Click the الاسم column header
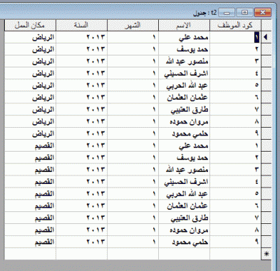 pyautogui.click(x=184, y=25)
